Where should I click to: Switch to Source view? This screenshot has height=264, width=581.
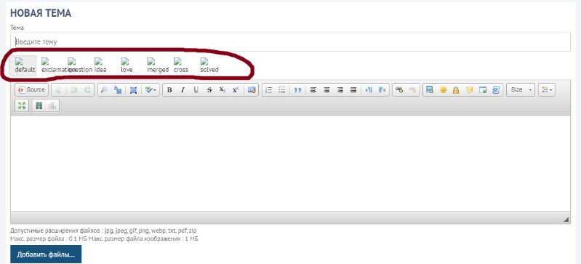(32, 89)
